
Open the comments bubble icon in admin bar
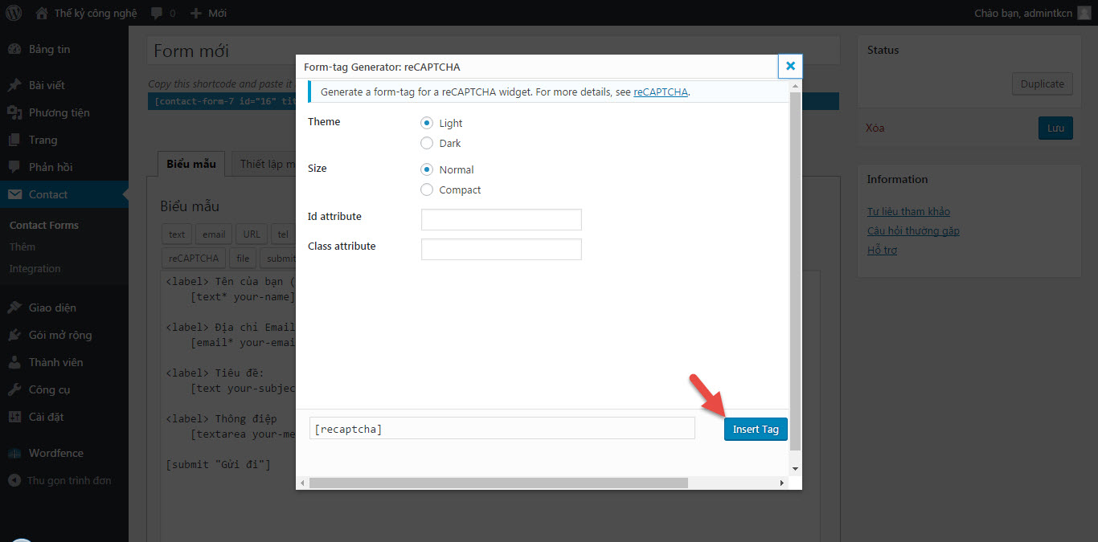[157, 14]
